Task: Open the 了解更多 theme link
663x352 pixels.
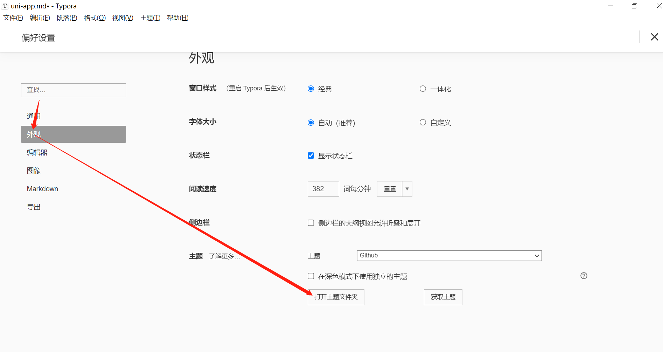Action: click(224, 256)
